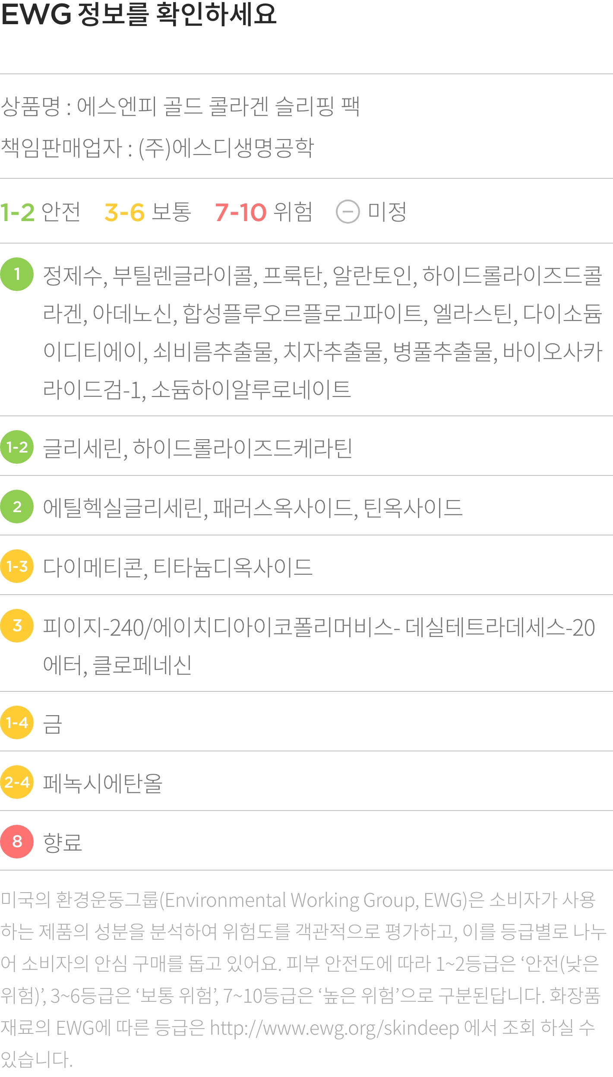Select the red grade 8 badge
Image resolution: width=613 pixels, height=1077 pixels.
tap(17, 842)
